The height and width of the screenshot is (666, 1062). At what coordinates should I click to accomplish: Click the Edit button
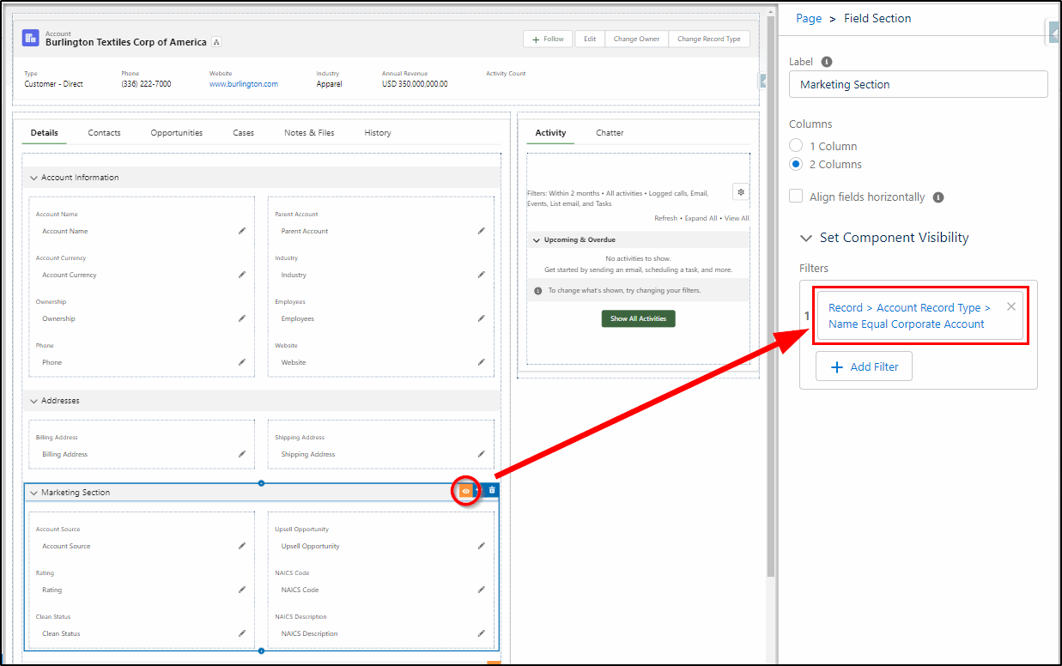pyautogui.click(x=590, y=39)
